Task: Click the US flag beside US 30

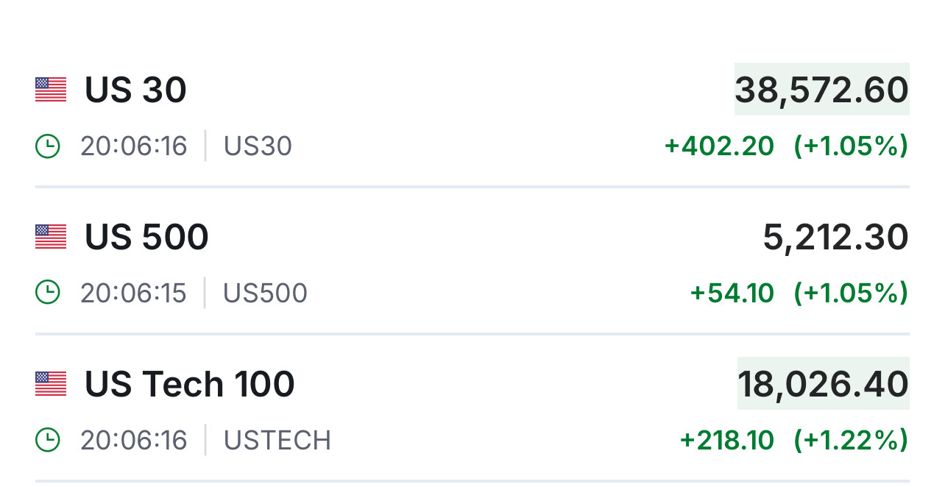Action: [51, 90]
